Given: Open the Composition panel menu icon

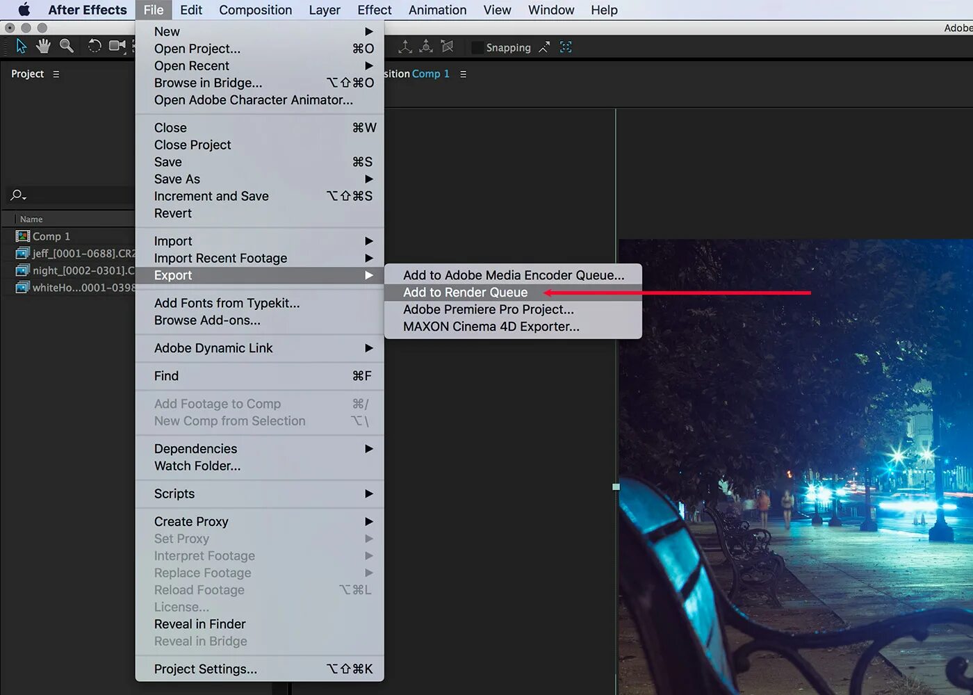Looking at the screenshot, I should click(463, 74).
